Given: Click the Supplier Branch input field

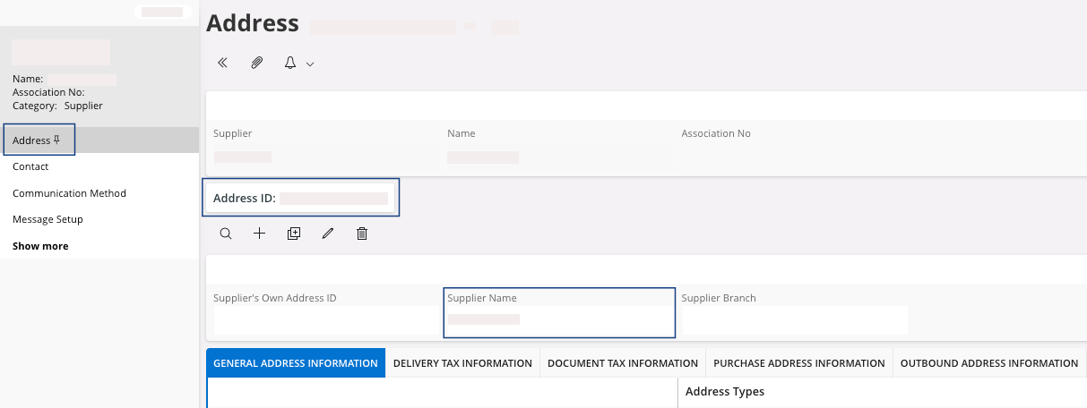Looking at the screenshot, I should (794, 319).
